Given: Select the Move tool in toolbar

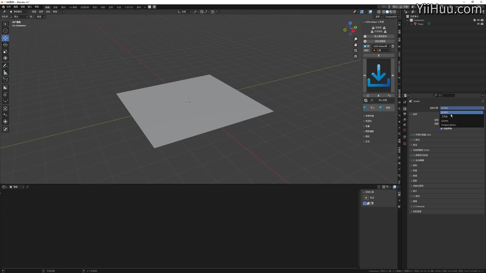Looking at the screenshot, I should point(5,38).
